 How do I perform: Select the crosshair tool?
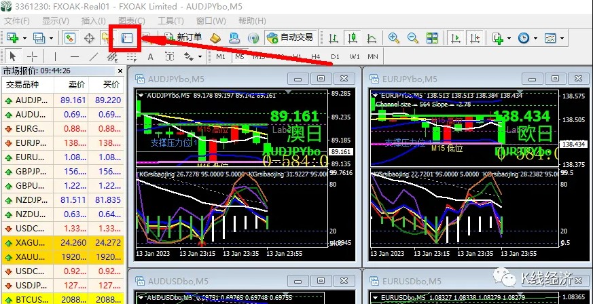coord(32,56)
